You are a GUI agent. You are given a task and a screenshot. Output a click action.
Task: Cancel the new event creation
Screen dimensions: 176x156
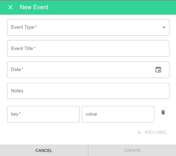click(44, 150)
